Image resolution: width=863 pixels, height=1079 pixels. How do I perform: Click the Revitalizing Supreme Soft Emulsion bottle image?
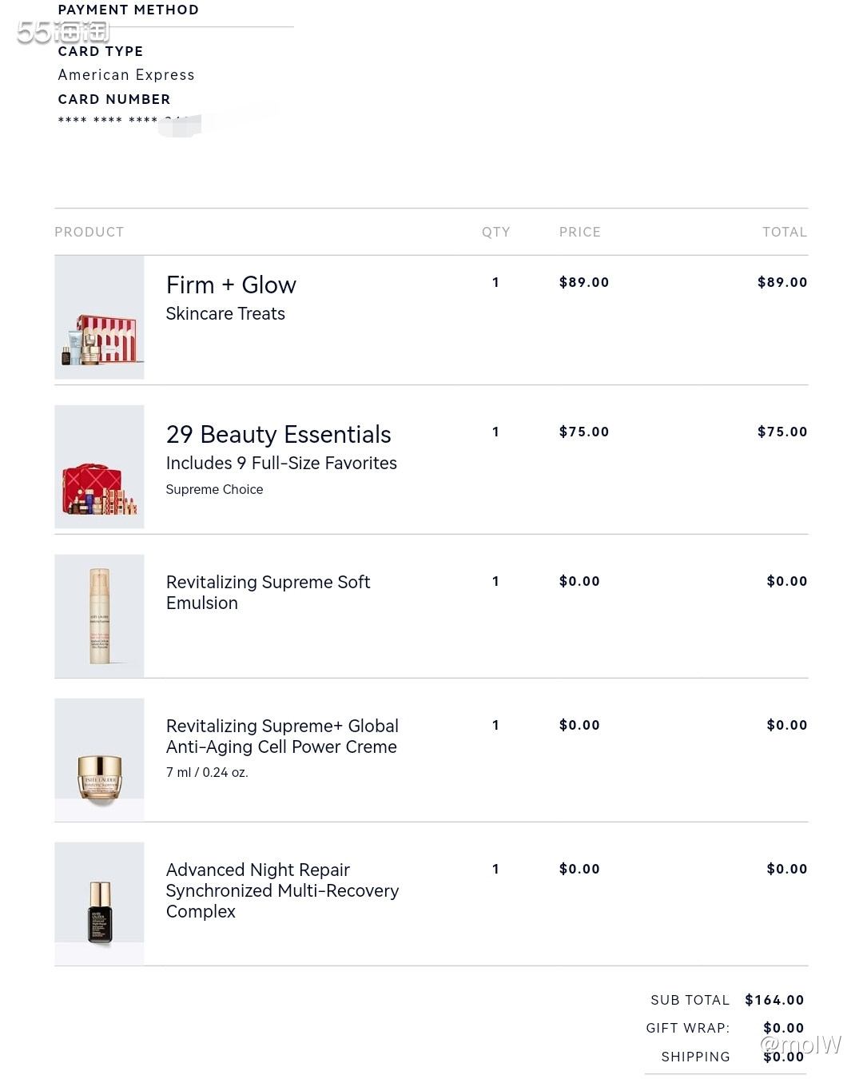(99, 615)
